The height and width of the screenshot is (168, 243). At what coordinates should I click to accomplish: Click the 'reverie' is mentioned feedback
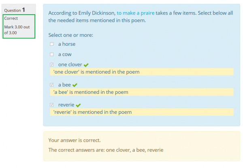point(93,112)
